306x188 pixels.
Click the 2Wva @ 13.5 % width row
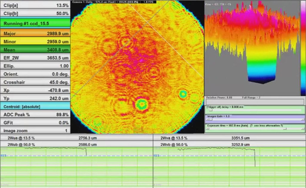229,138
